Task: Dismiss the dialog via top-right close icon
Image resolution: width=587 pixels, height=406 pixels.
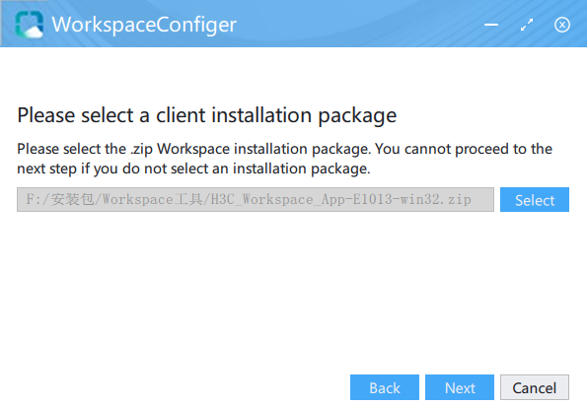Action: point(562,25)
